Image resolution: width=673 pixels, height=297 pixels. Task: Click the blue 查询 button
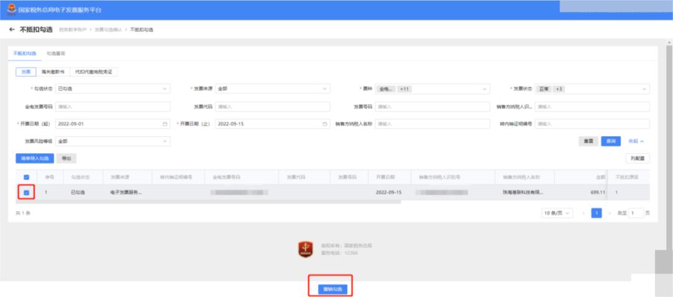(x=610, y=141)
